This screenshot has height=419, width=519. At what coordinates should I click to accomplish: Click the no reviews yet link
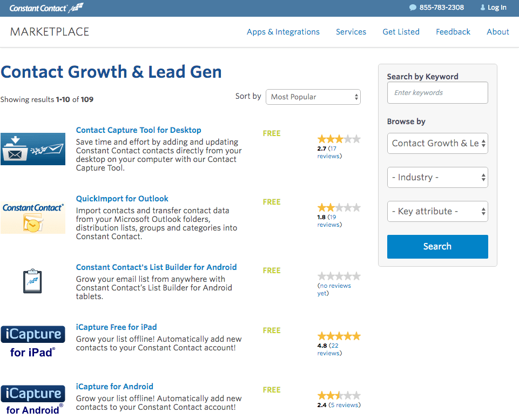[x=334, y=289]
